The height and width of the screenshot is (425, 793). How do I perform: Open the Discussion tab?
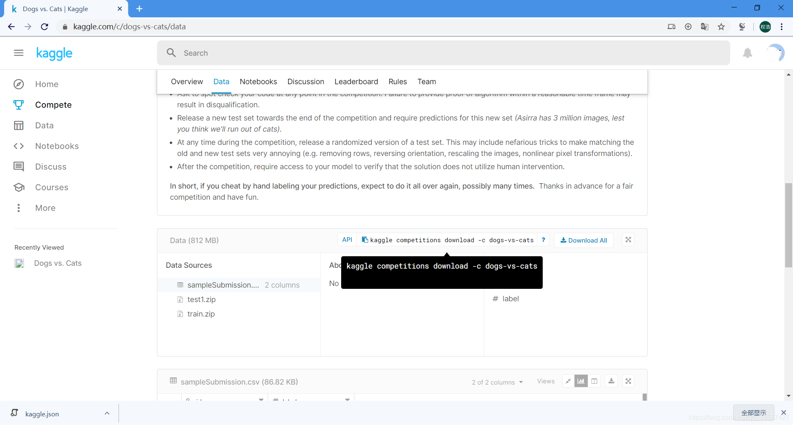tap(306, 82)
